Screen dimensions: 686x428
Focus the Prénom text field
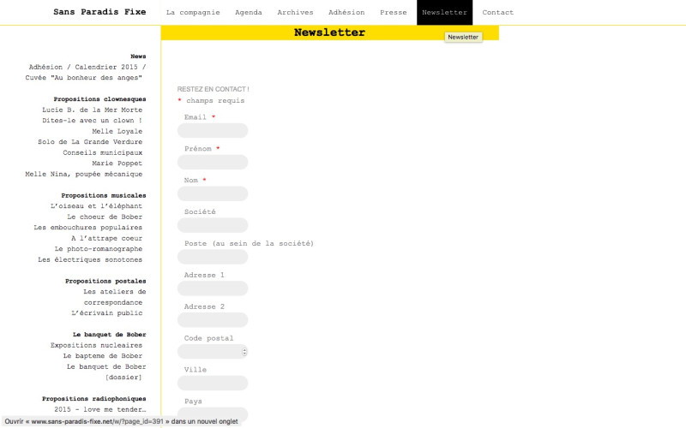pos(213,163)
